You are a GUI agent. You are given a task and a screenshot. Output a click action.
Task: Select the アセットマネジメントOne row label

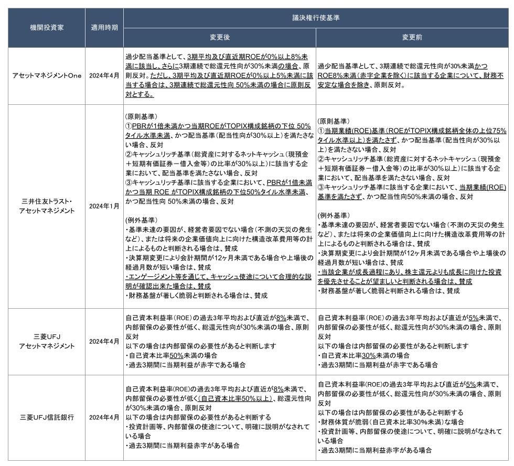pyautogui.click(x=47, y=75)
